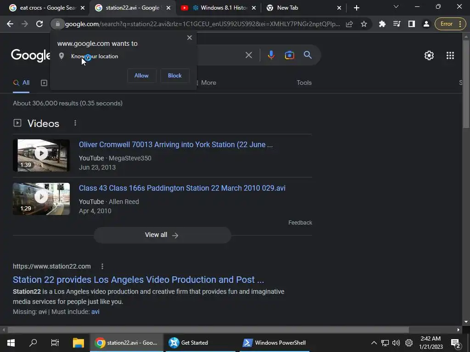The height and width of the screenshot is (352, 470).
Task: Open Oliver Cromwell 70013 York Station link
Action: (176, 144)
